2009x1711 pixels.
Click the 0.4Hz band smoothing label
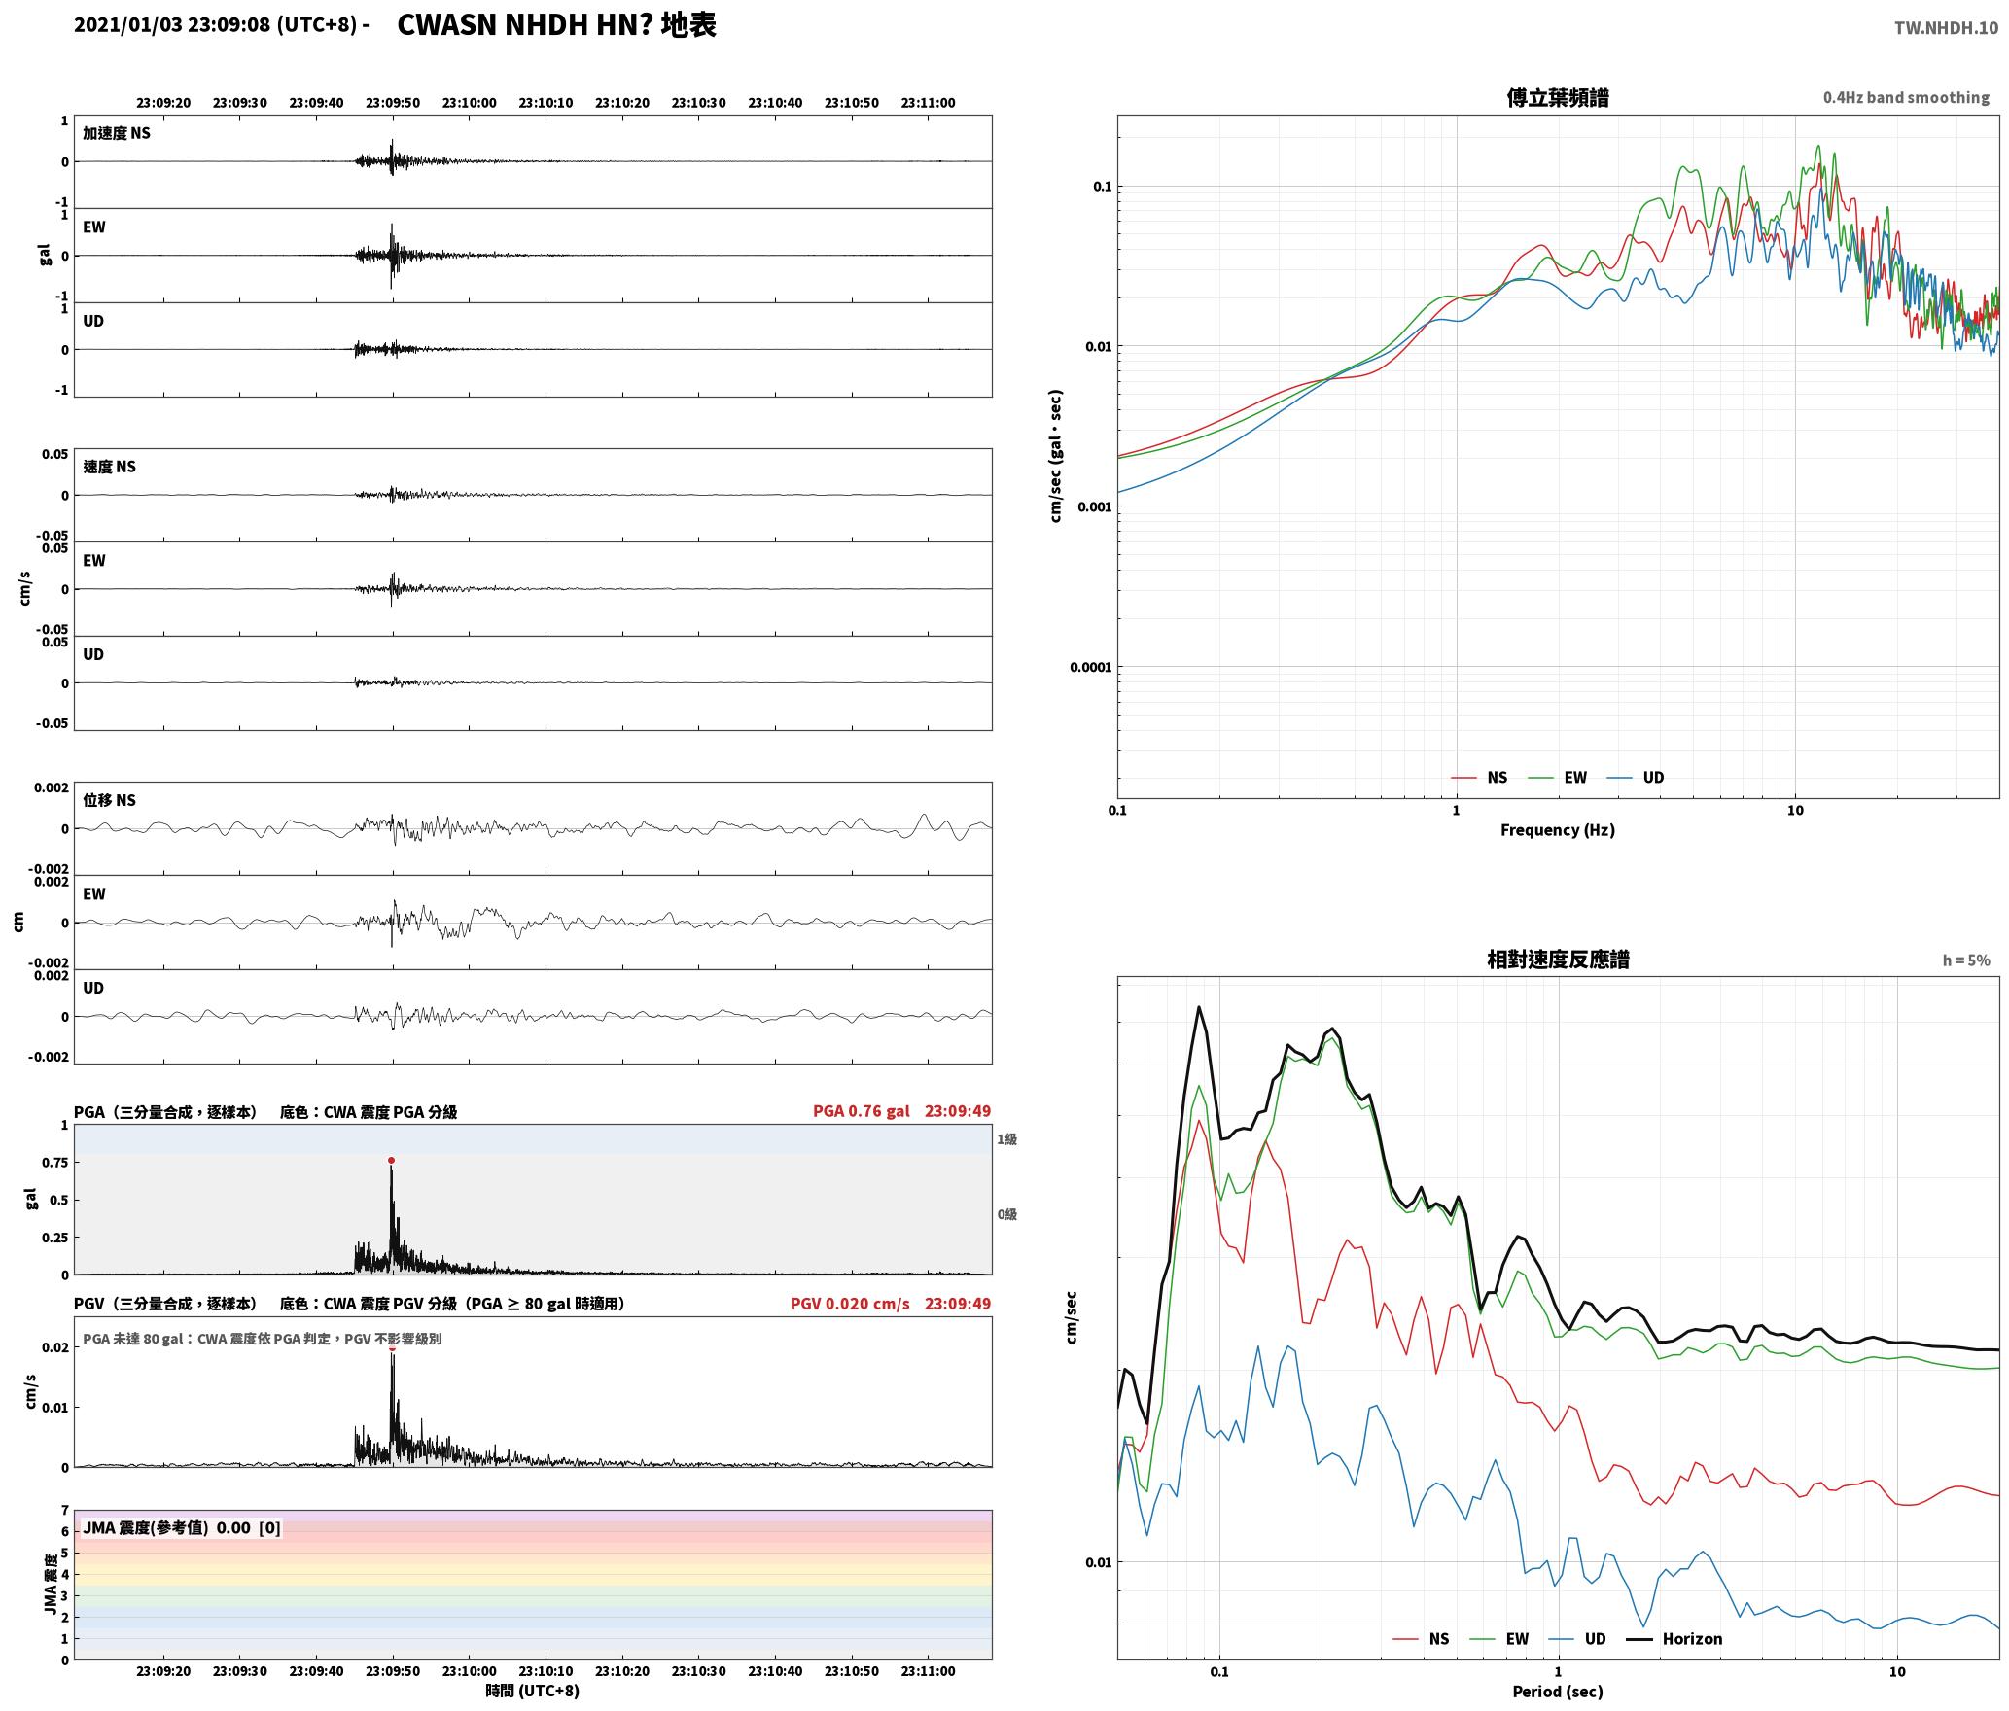click(x=1906, y=98)
